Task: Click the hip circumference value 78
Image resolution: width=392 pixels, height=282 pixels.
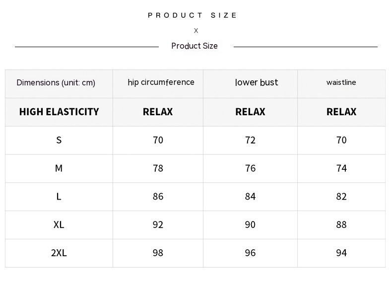Action: coord(158,168)
